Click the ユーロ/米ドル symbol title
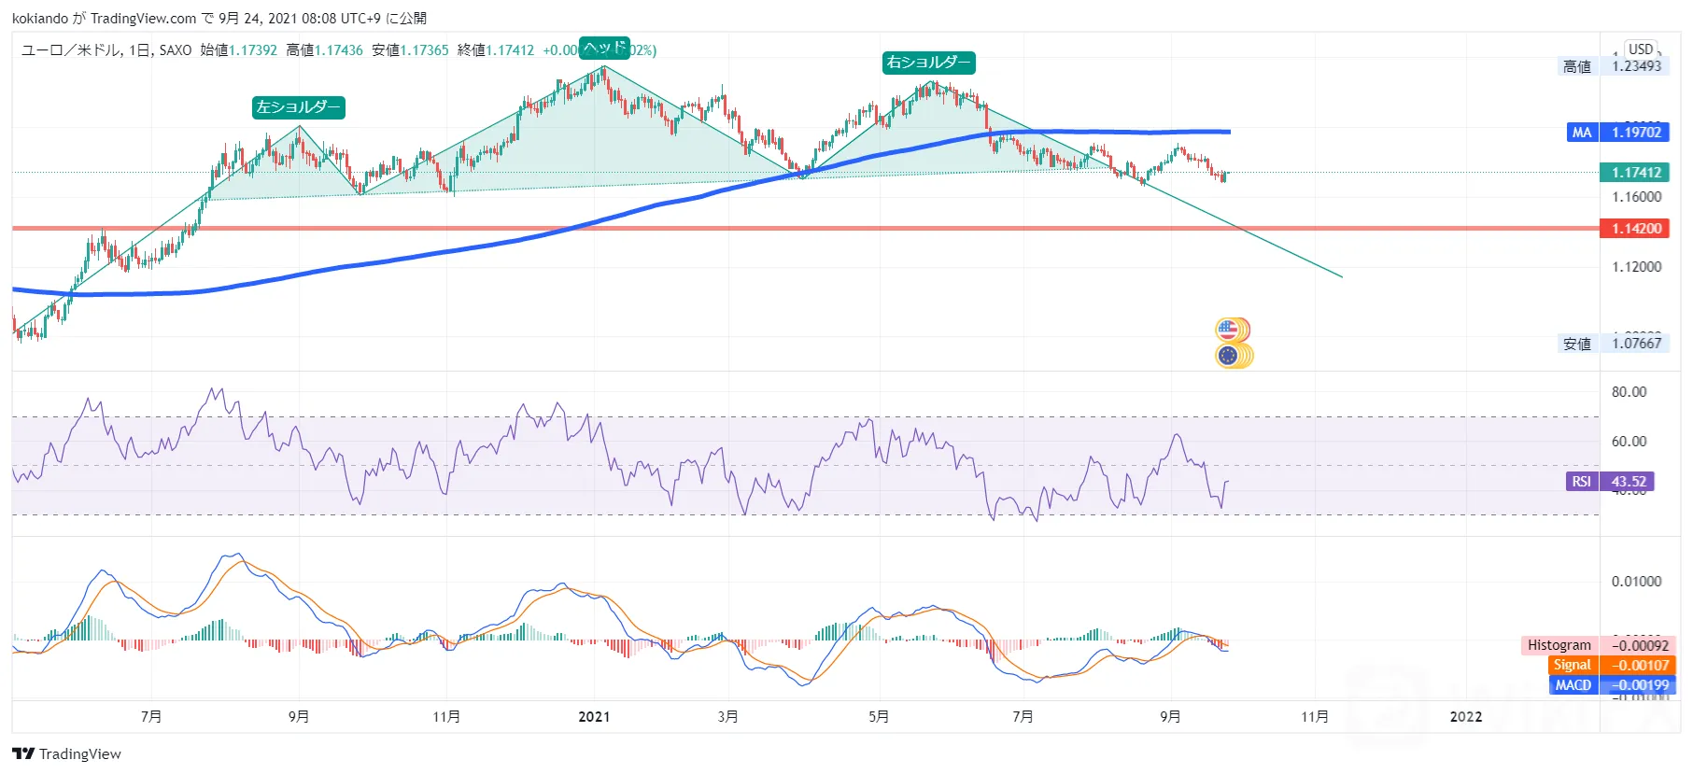 [71, 50]
